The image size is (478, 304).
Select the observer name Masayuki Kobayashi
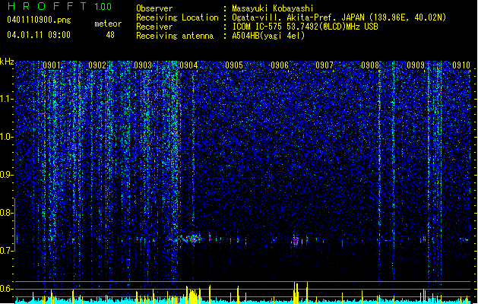(x=273, y=8)
